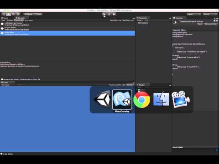Open the Inspector gear settings icon
Screen dimensions: 219x164
coord(217,21)
